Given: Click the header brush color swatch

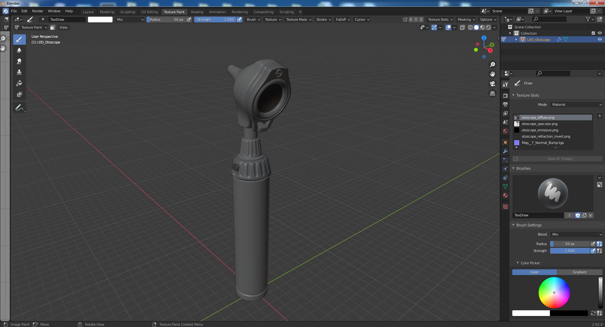Looking at the screenshot, I should click(100, 20).
